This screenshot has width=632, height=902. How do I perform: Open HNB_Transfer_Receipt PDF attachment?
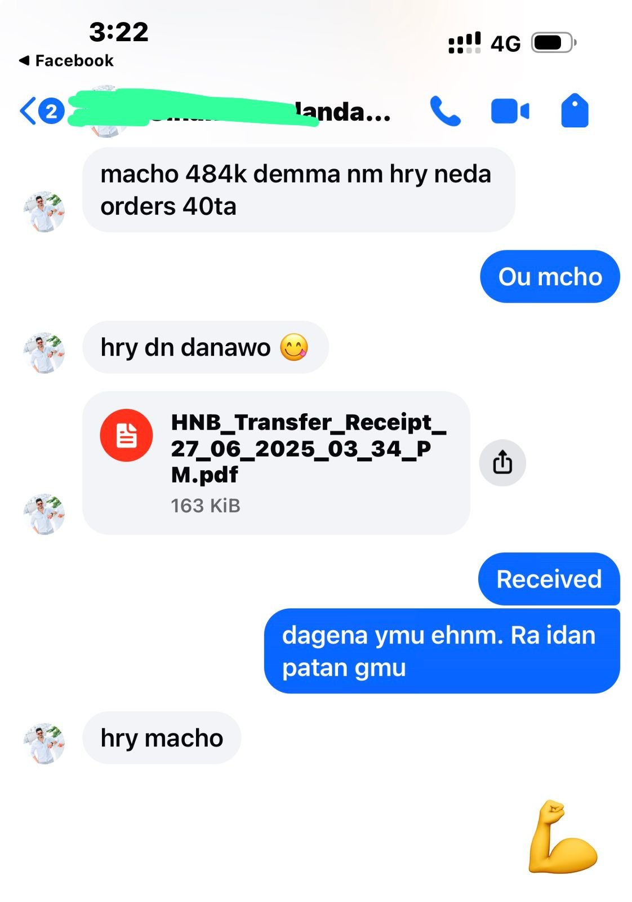tap(276, 463)
